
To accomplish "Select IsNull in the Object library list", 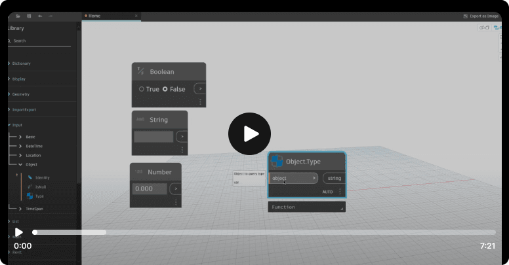I will 41,187.
